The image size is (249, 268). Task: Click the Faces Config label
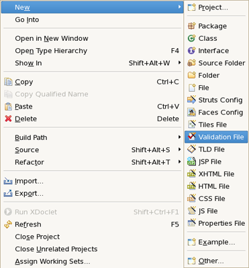tap(221, 113)
